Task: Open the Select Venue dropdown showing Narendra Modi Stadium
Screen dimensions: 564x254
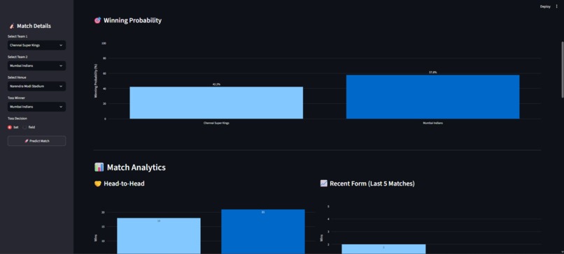Action: (x=36, y=86)
